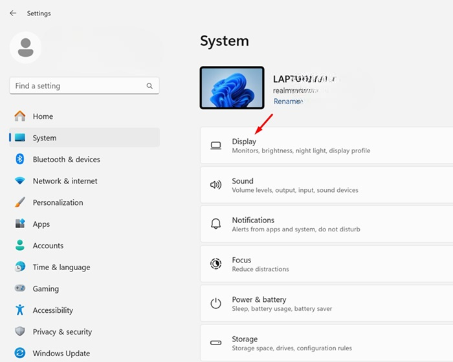Select the Gaming label

click(x=46, y=289)
